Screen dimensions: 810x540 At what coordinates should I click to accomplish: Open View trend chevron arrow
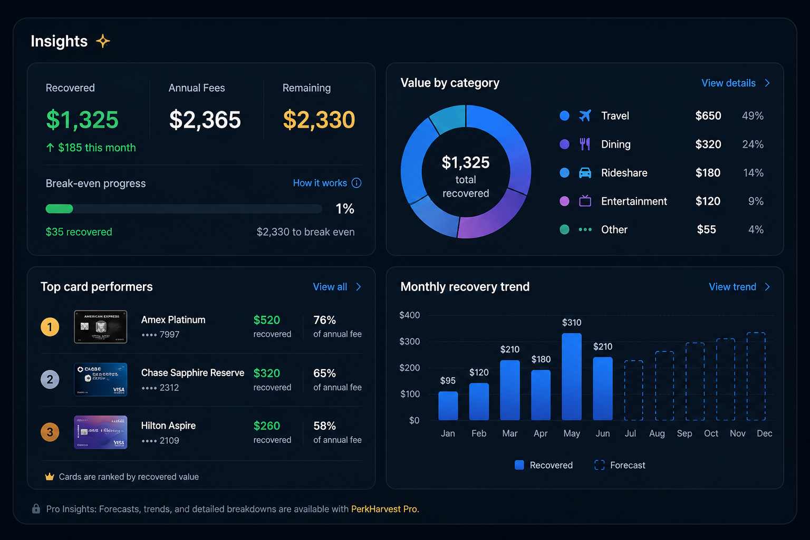click(767, 287)
